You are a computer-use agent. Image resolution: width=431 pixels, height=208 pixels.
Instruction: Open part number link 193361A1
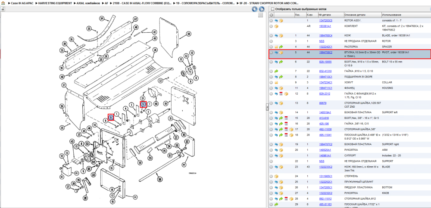325,26
